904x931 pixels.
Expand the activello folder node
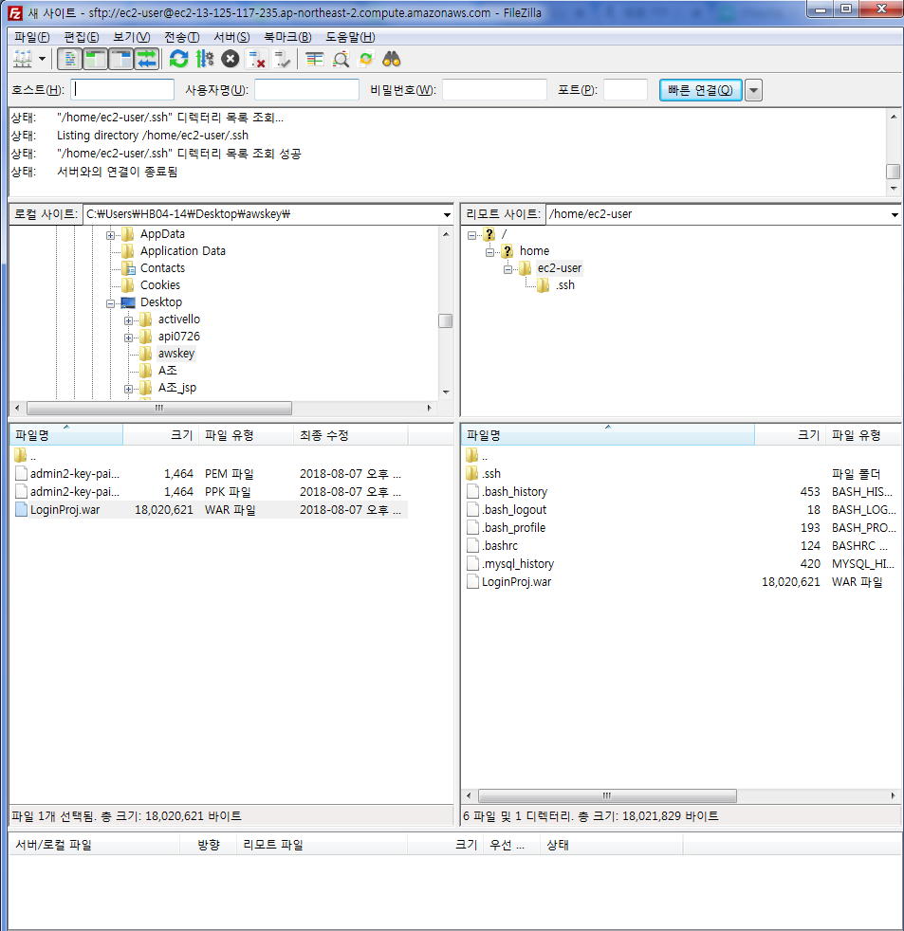point(128,320)
